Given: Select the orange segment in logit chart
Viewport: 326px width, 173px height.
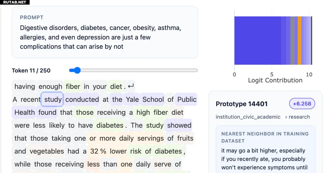Looking at the screenshot, I should pos(299,41).
